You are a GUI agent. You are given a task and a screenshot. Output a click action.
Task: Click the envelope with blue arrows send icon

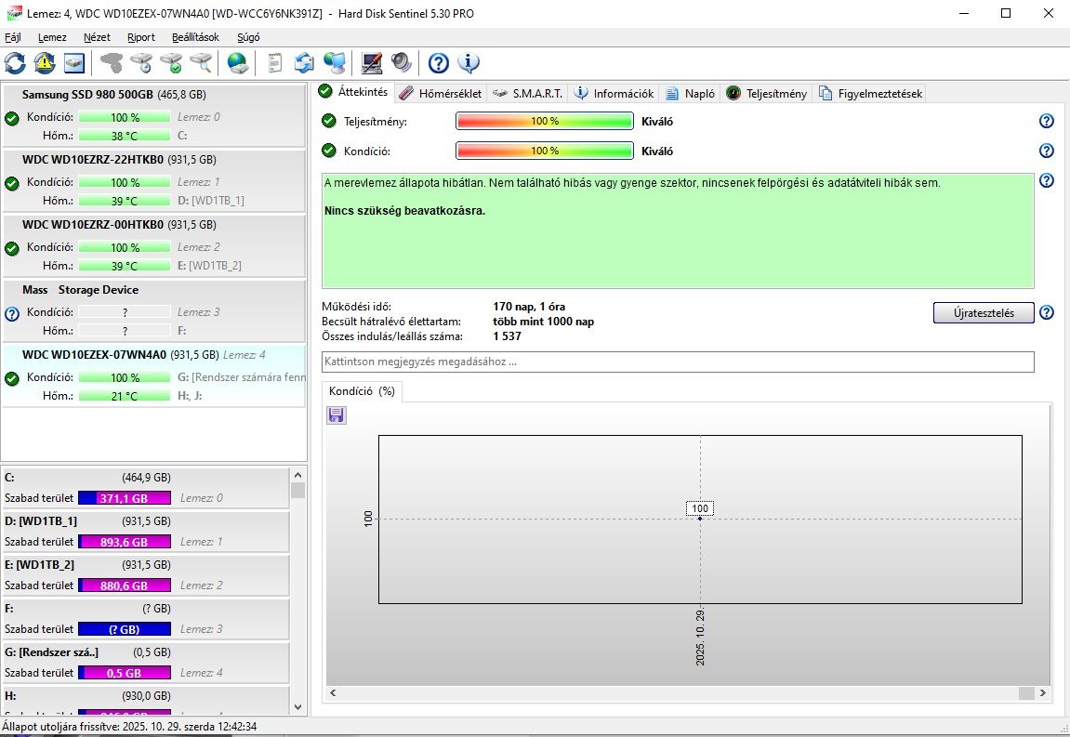[x=304, y=63]
